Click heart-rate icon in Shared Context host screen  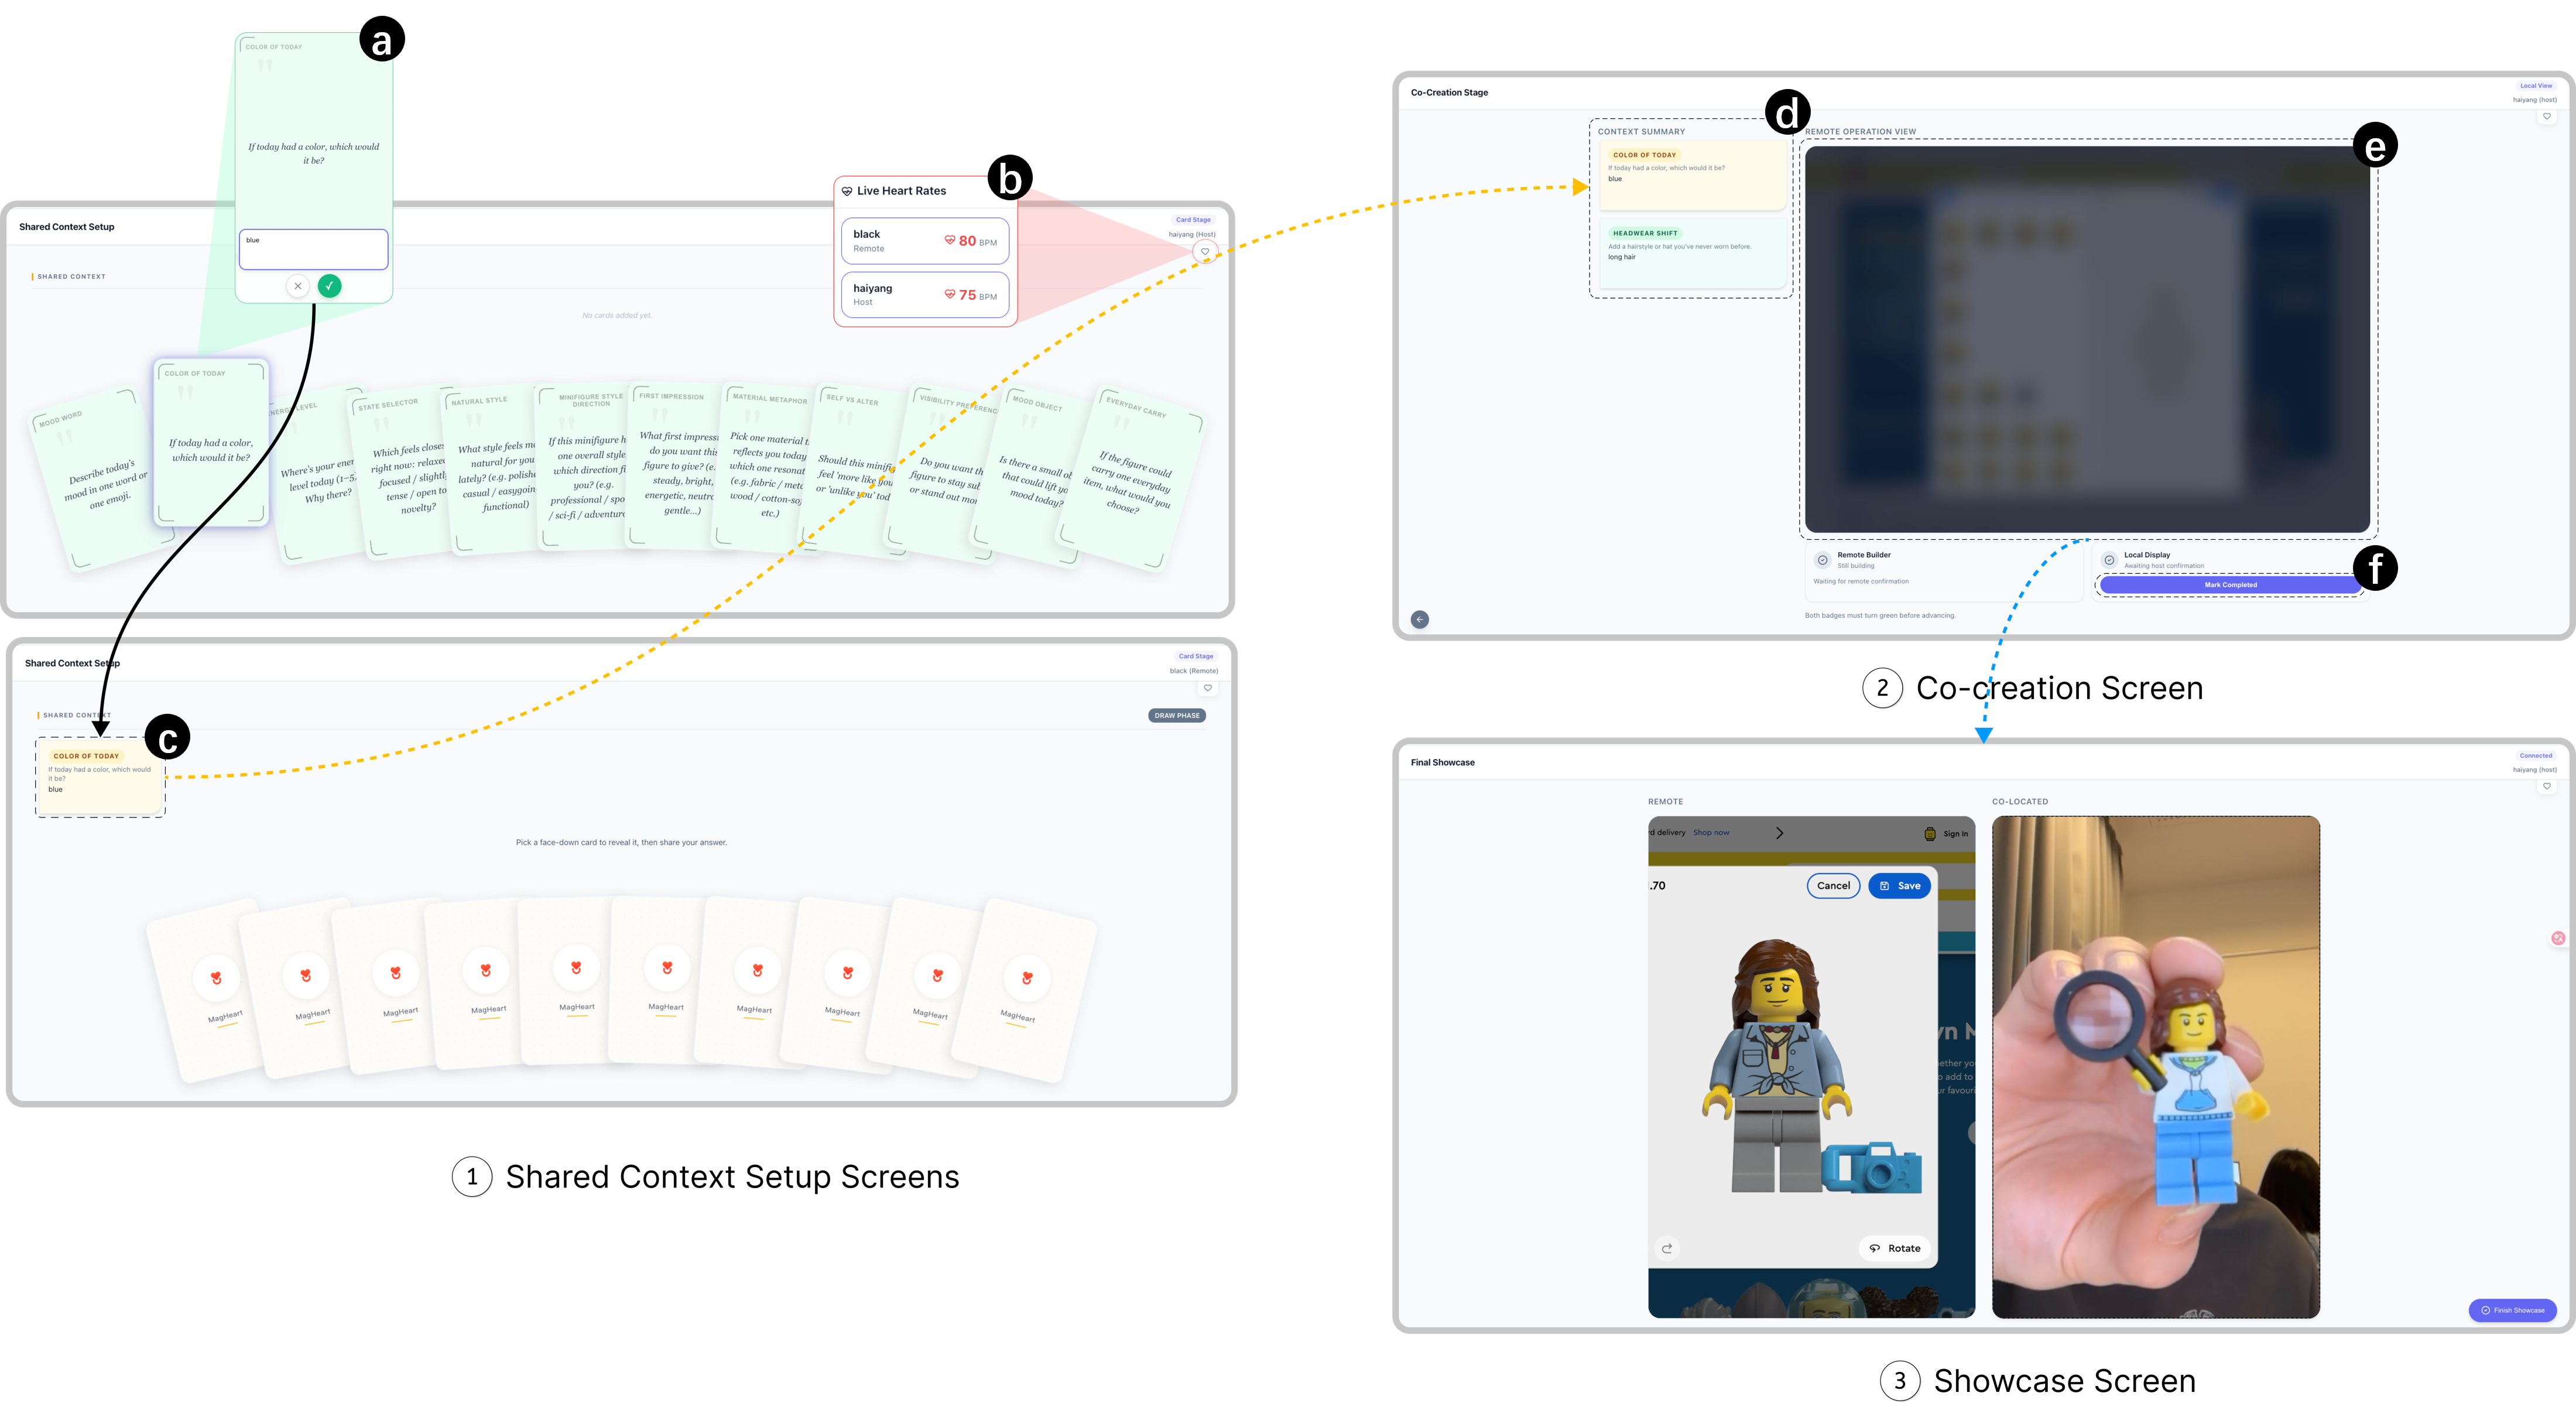point(1205,252)
